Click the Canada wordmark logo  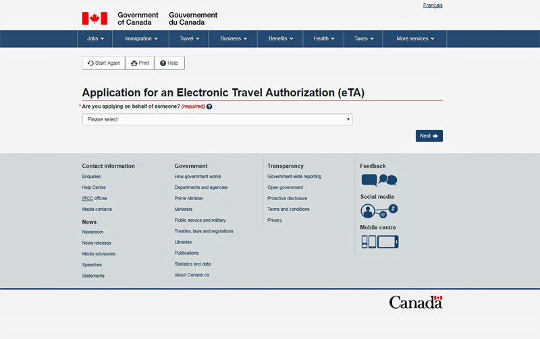[415, 302]
